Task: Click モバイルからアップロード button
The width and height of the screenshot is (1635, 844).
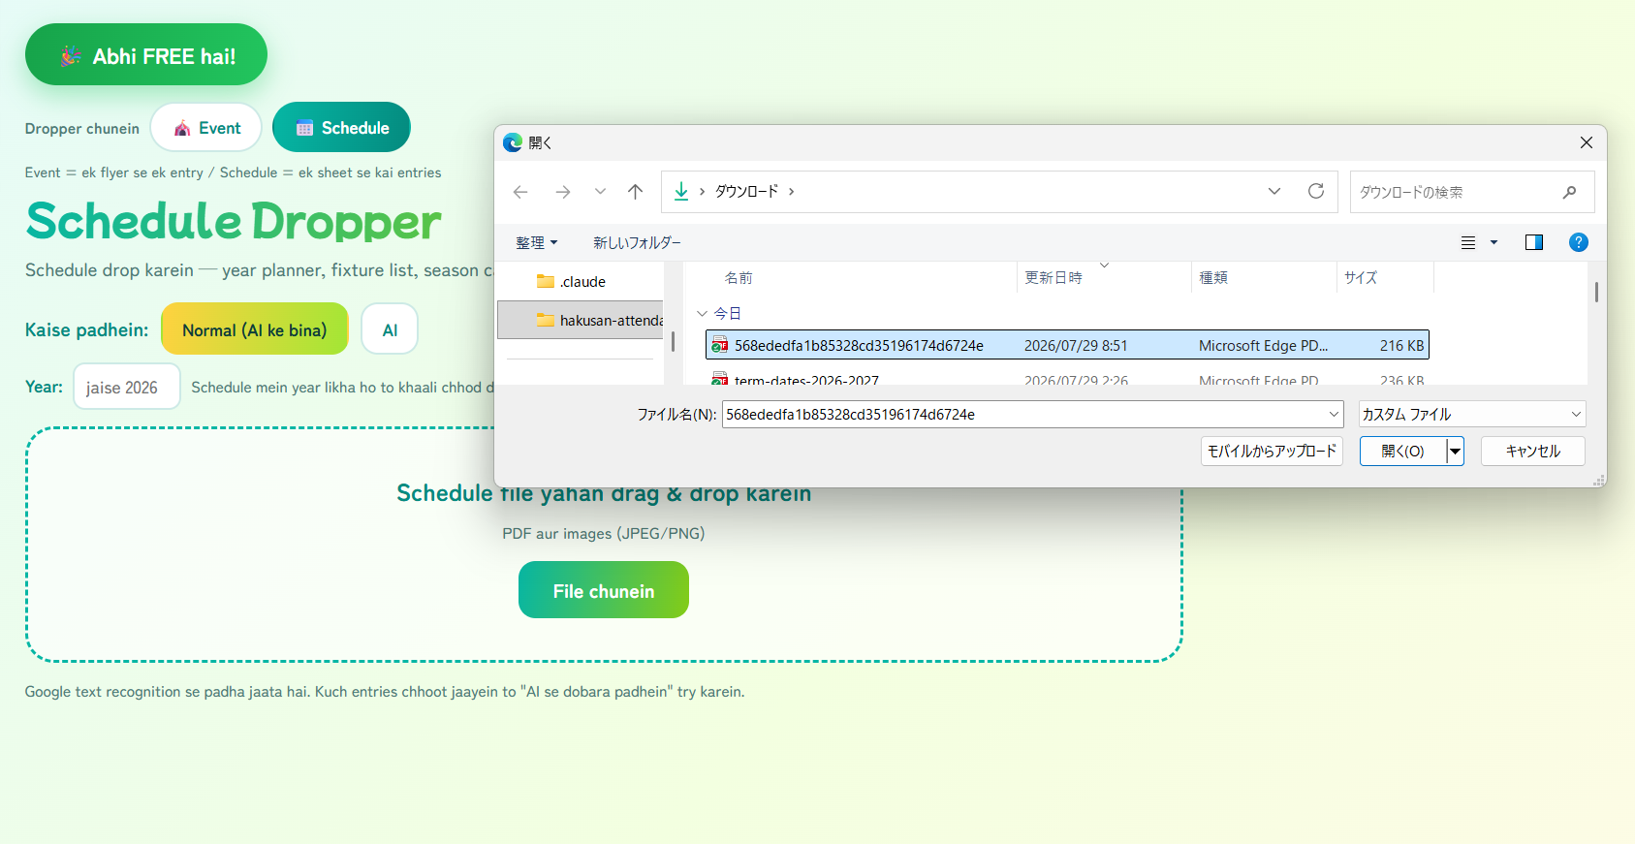Action: (x=1272, y=451)
